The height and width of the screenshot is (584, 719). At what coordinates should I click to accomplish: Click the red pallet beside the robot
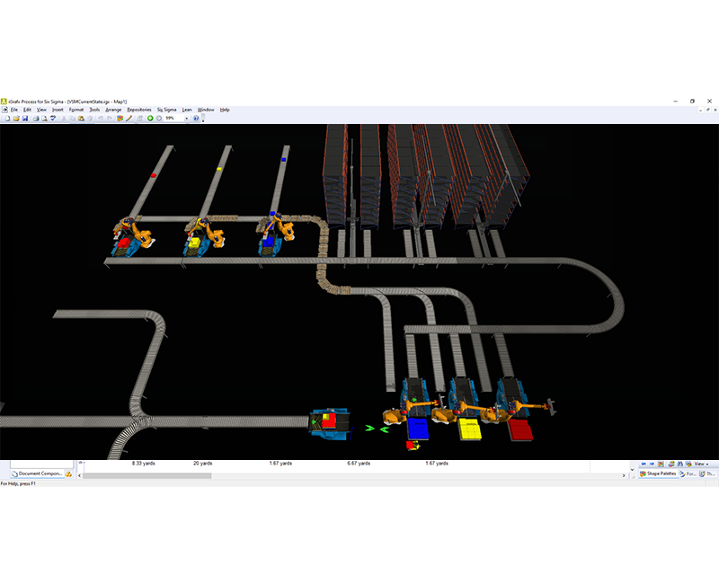coord(519,429)
